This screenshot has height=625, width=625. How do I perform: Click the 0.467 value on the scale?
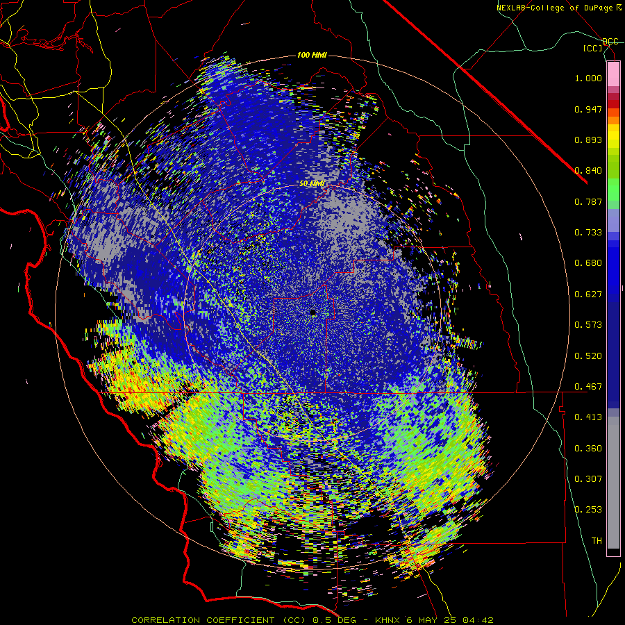588,387
